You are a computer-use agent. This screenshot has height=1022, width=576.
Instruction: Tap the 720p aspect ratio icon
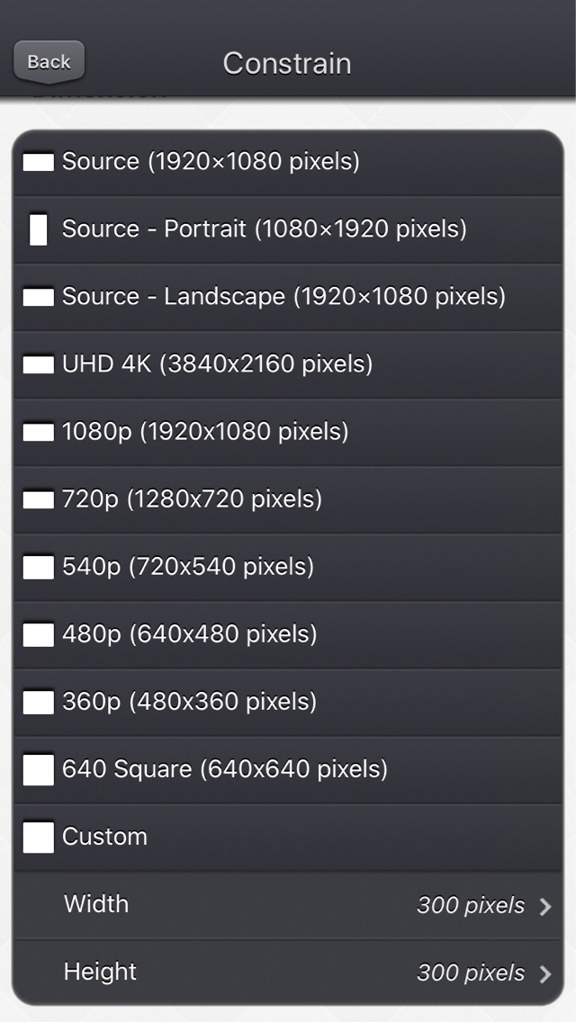coord(39,500)
